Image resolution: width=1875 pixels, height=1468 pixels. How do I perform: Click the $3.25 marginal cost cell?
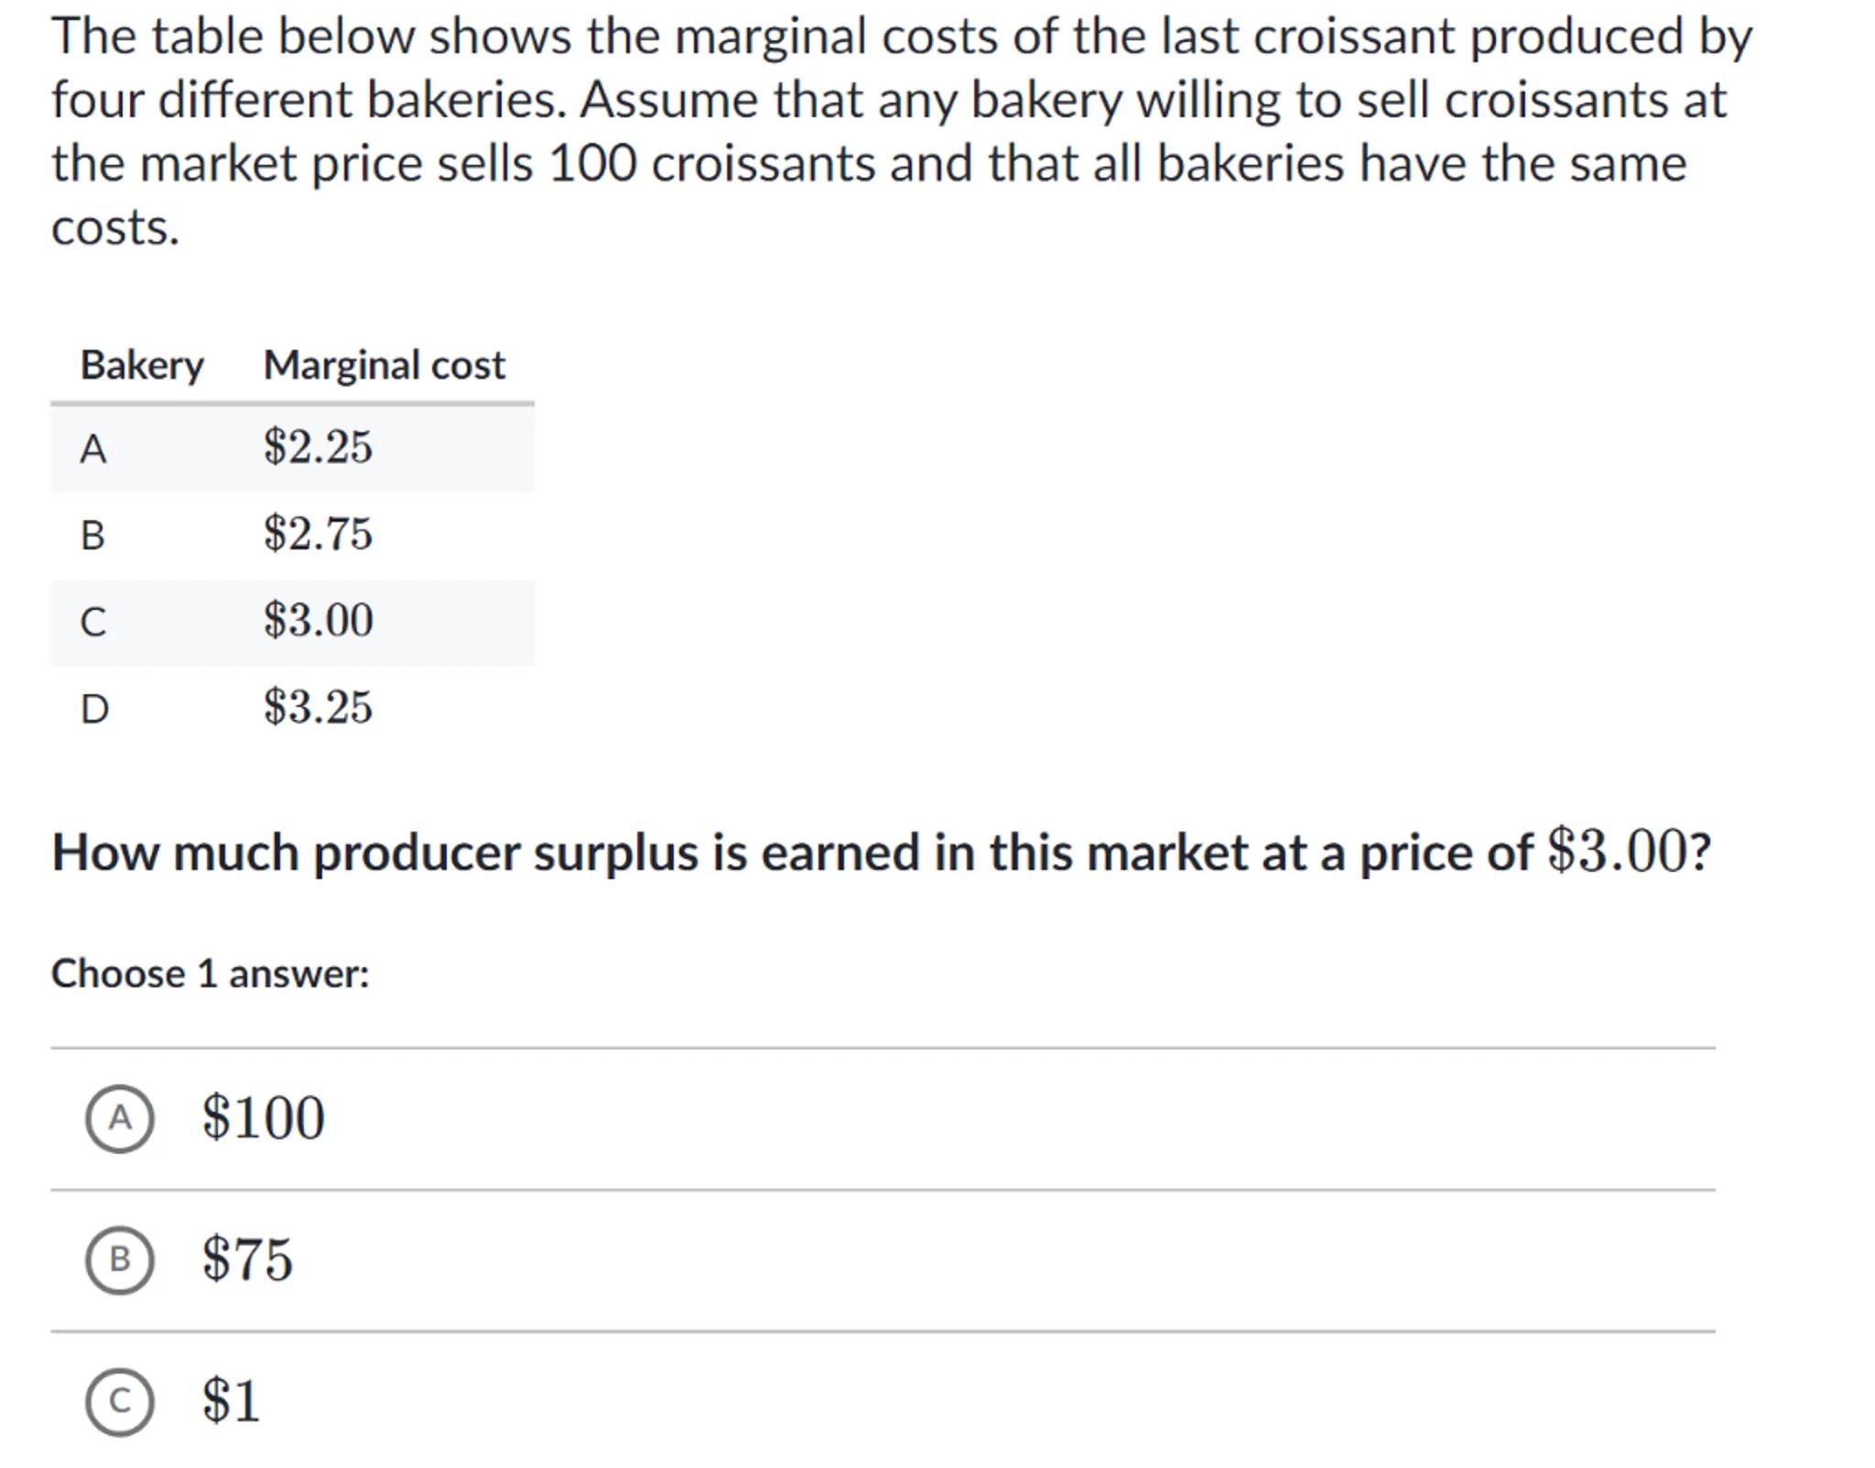click(318, 707)
